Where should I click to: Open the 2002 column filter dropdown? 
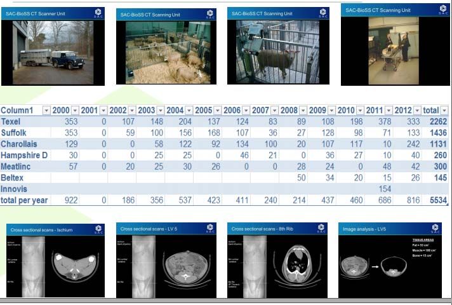click(x=132, y=110)
